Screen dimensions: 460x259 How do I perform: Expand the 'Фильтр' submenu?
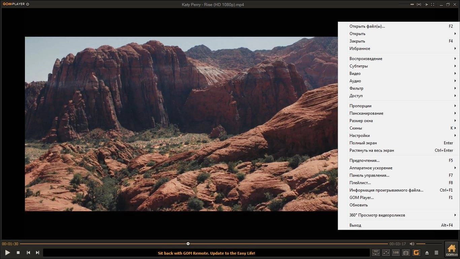399,88
